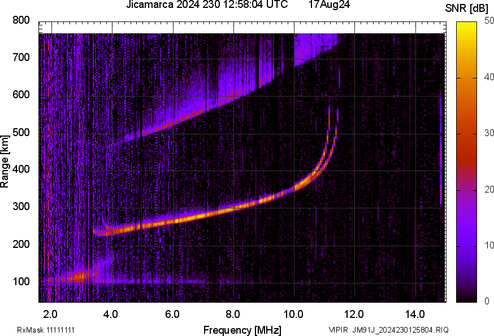Click the x-axis tick label '6.0'
Screen dimensions: 494x336
pyautogui.click(x=172, y=315)
